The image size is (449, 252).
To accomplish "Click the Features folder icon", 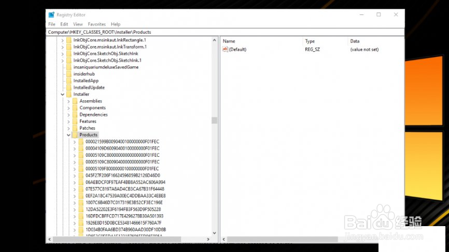I will tap(75, 121).
